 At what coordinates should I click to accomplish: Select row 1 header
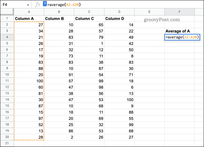point(7,18)
